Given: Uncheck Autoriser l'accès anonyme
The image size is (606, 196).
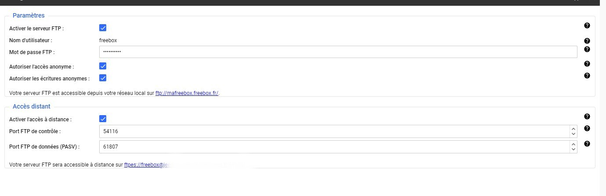Looking at the screenshot, I should click(x=103, y=66).
